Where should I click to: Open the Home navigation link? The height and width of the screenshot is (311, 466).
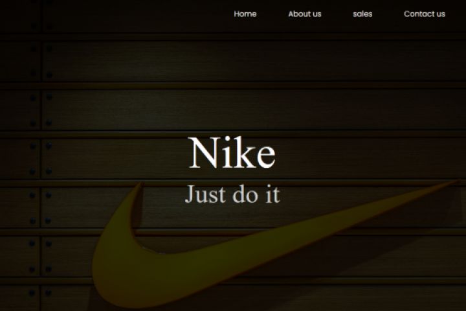click(x=245, y=14)
